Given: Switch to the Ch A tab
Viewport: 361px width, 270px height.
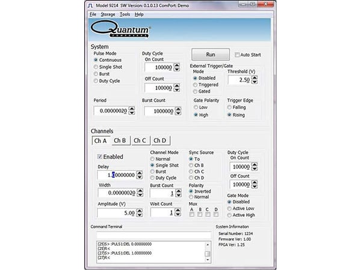Looking at the screenshot, I should [100, 140].
